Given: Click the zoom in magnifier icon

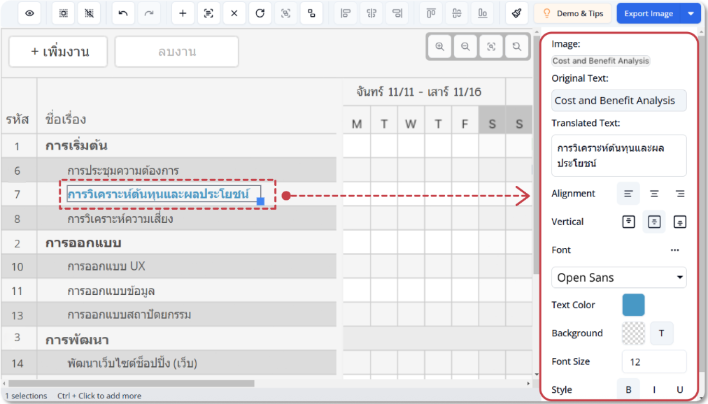Looking at the screenshot, I should click(440, 47).
